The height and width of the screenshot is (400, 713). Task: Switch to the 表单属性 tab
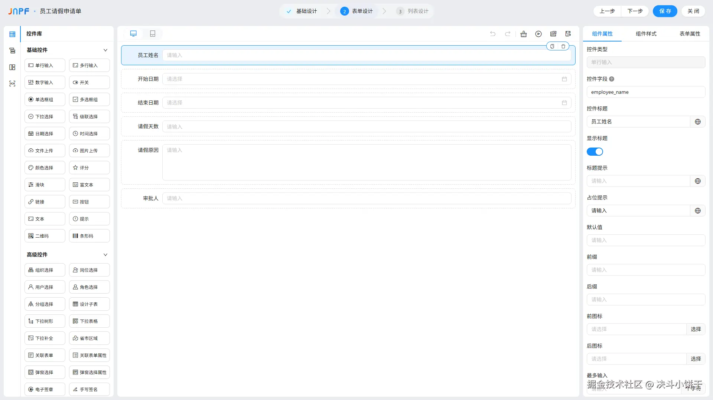tap(690, 34)
